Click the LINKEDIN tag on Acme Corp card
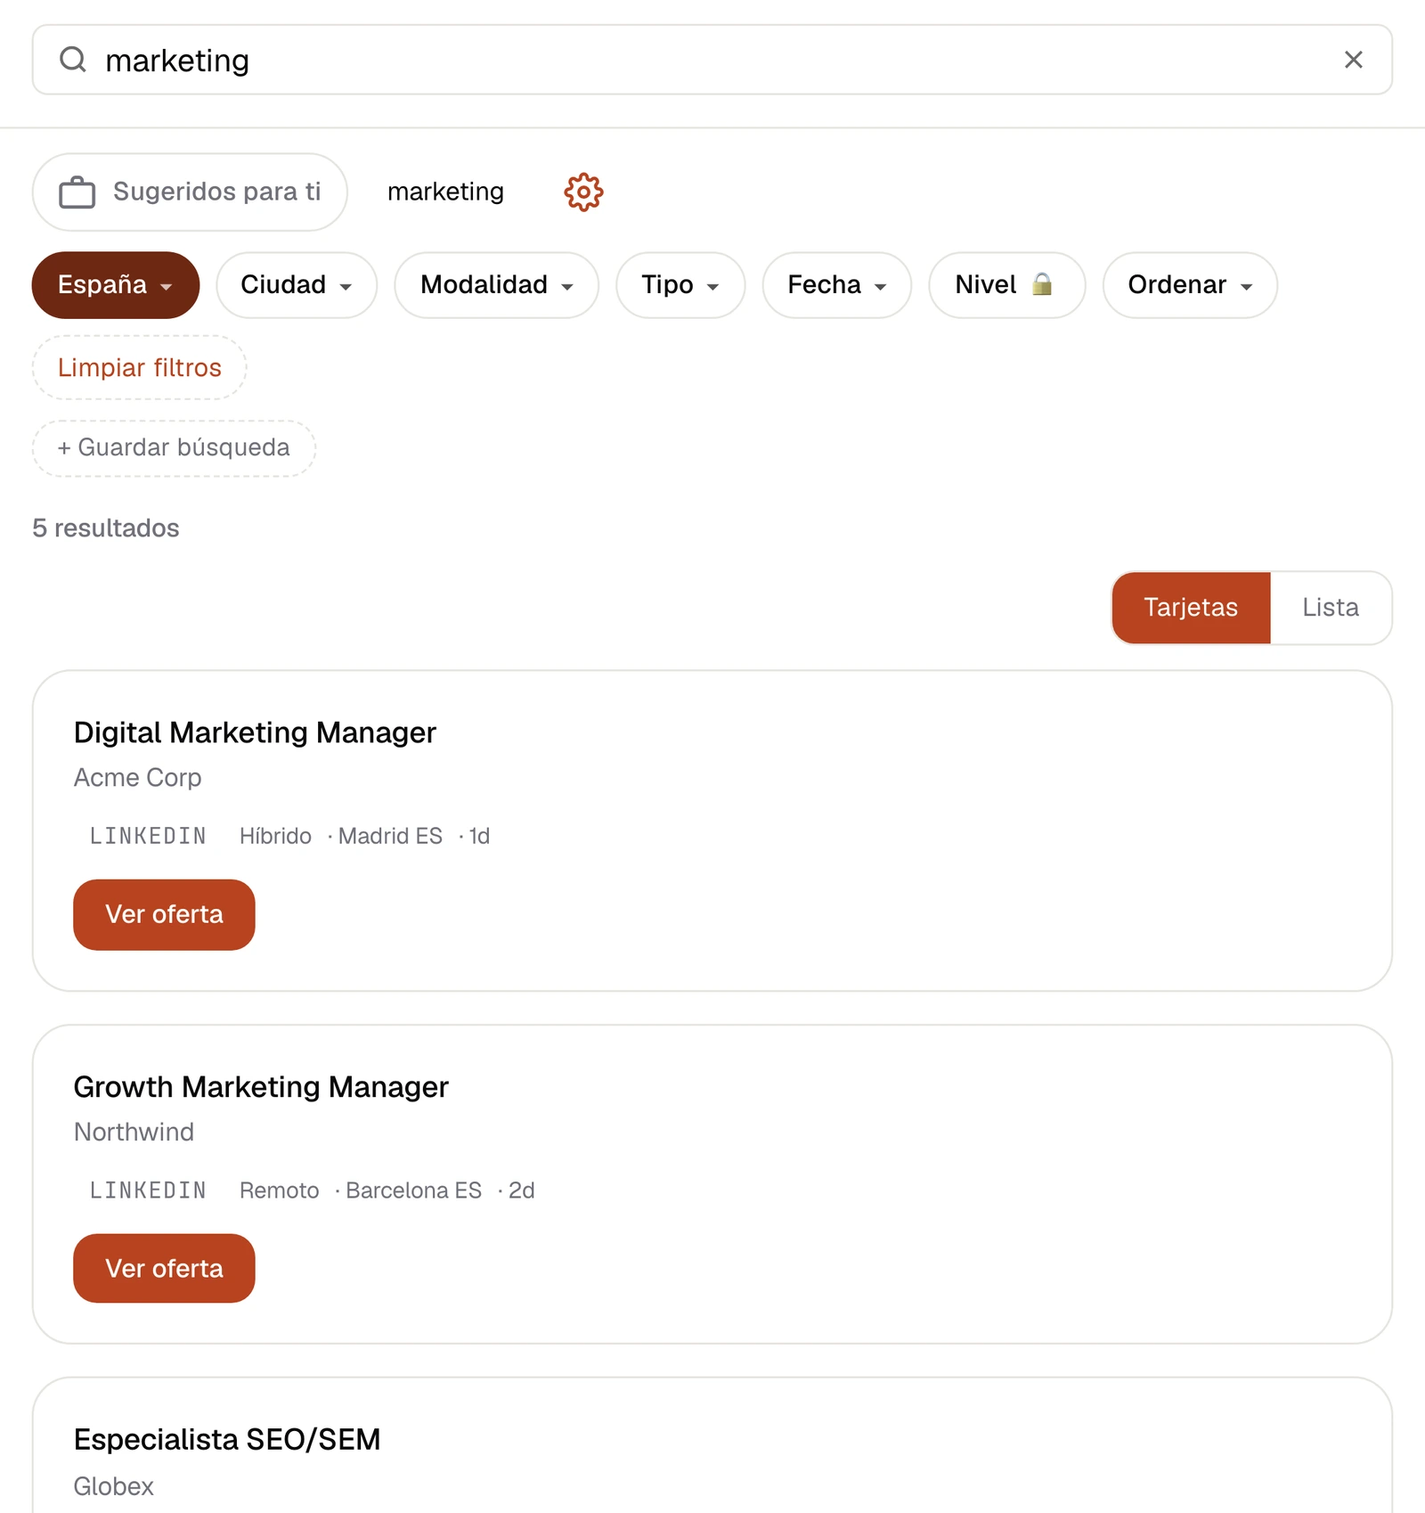The height and width of the screenshot is (1513, 1425). pyautogui.click(x=148, y=836)
